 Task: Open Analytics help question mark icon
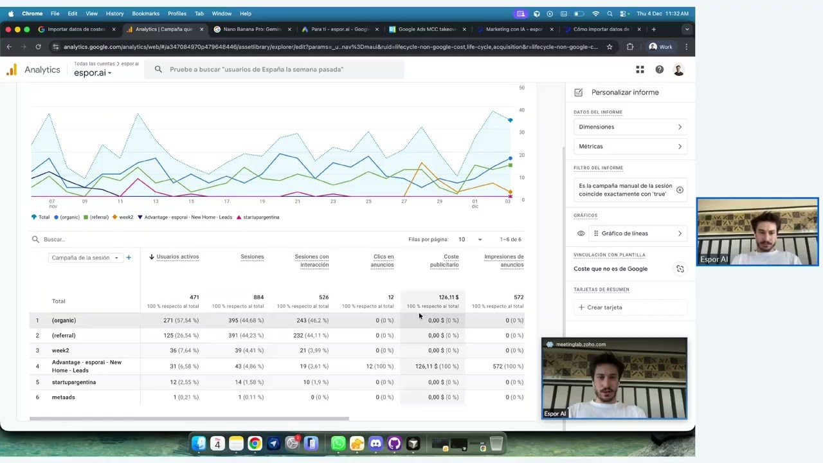pos(659,69)
